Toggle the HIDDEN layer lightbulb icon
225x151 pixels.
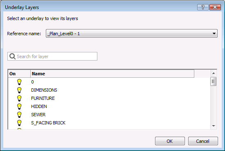pyautogui.click(x=19, y=106)
